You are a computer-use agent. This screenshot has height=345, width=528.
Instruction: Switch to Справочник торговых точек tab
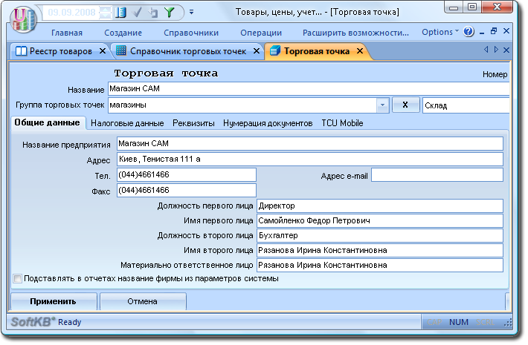click(x=188, y=51)
